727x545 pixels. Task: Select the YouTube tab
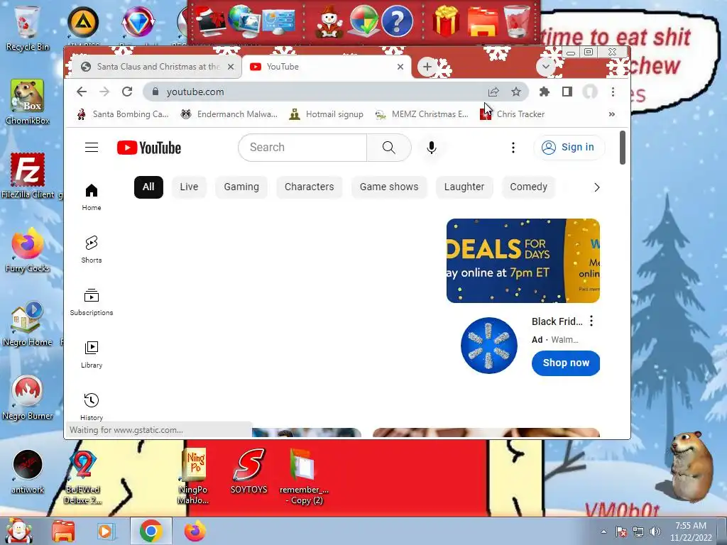pyautogui.click(x=327, y=67)
